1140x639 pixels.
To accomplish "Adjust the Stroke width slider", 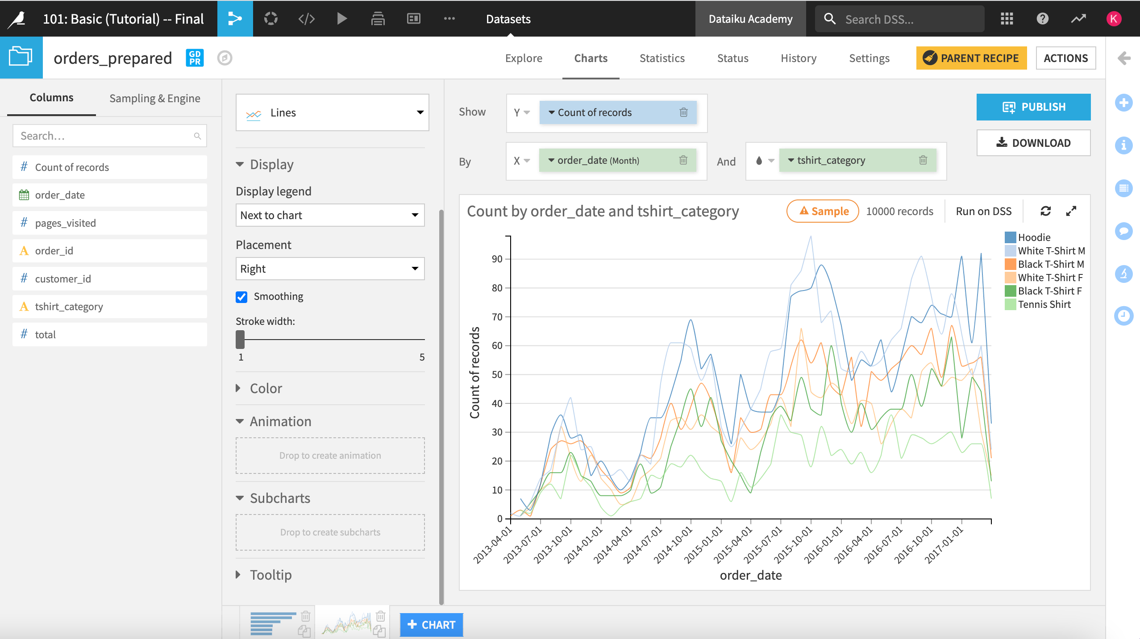I will (240, 340).
